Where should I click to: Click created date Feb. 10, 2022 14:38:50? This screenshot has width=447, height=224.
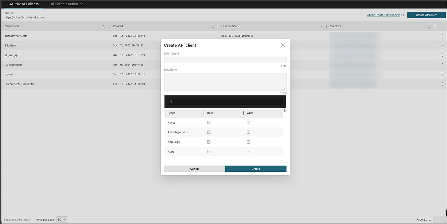tap(129, 84)
